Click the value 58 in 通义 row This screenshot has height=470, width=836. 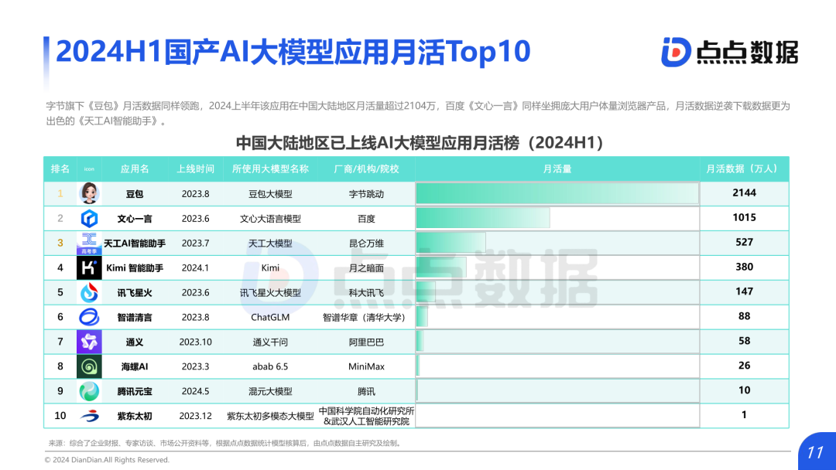pyautogui.click(x=745, y=341)
